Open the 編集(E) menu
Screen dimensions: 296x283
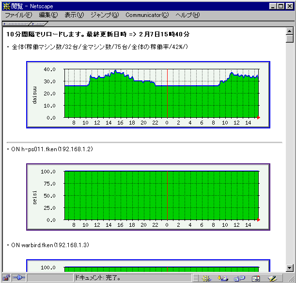click(48, 15)
